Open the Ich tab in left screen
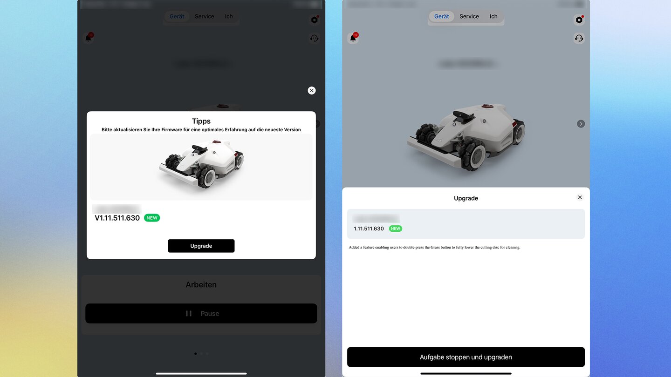Viewport: 671px width, 377px height. tap(229, 16)
